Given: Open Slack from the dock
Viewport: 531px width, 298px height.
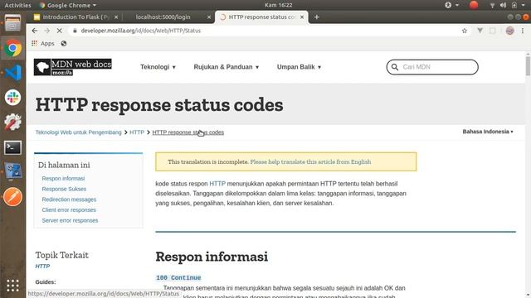Looking at the screenshot, I should [x=12, y=98].
